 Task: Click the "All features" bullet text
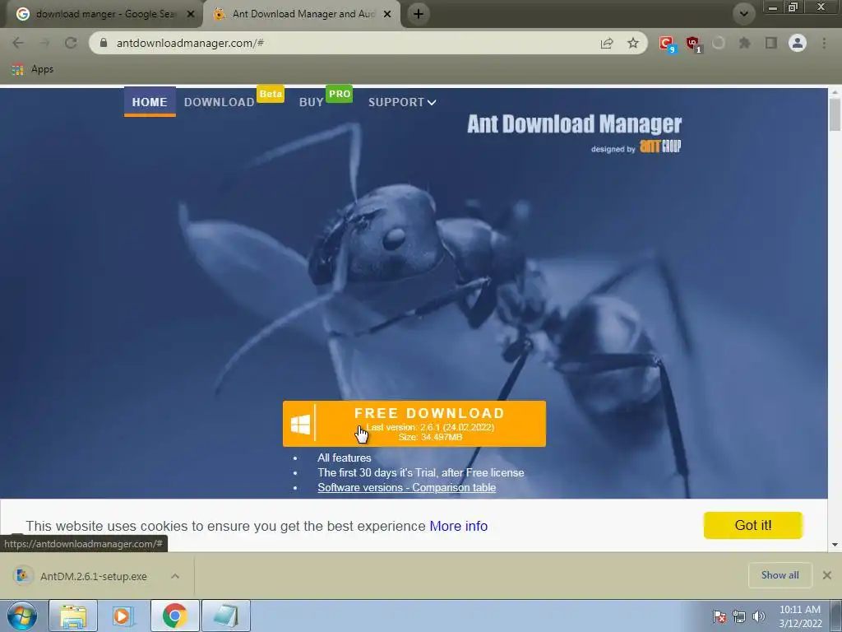point(345,458)
